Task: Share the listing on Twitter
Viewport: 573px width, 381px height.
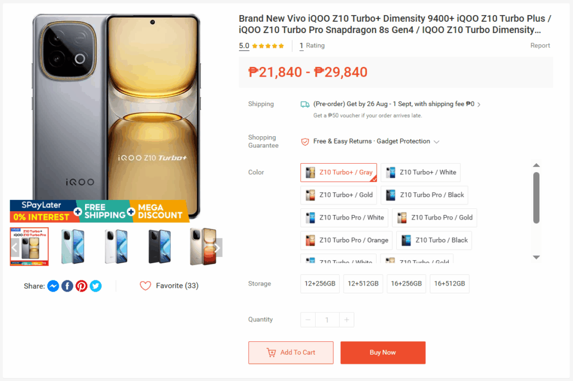Action: tap(95, 285)
